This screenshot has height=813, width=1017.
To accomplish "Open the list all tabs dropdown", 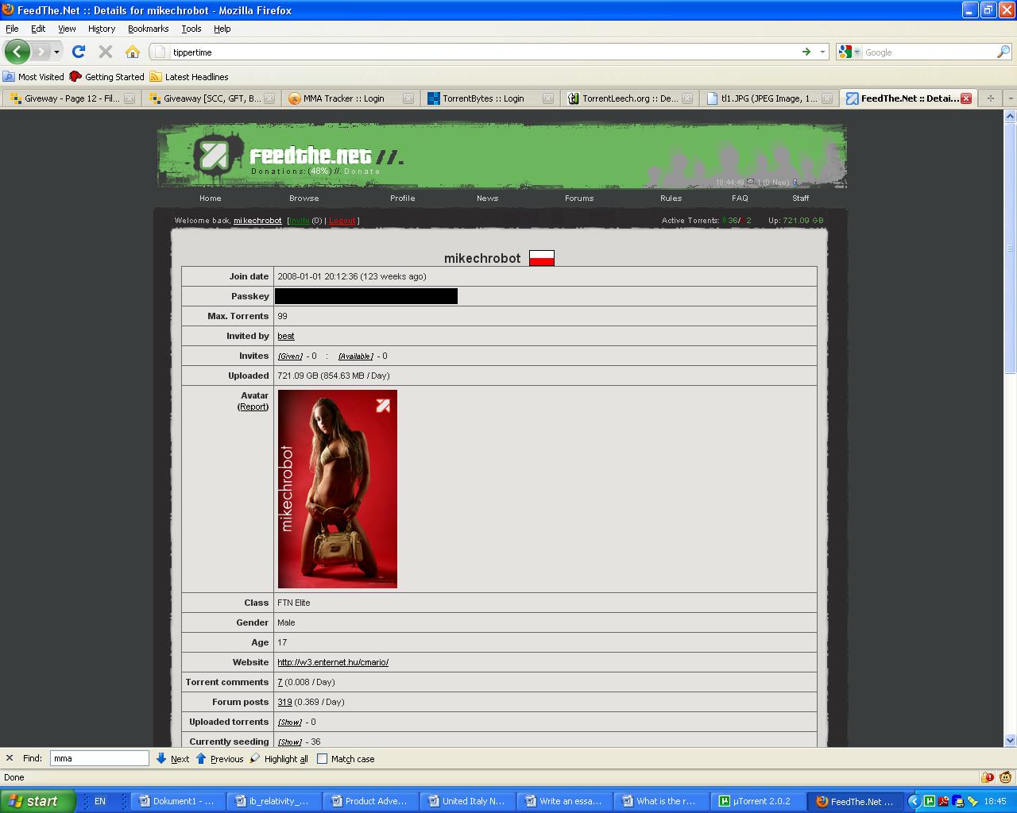I will point(1010,98).
